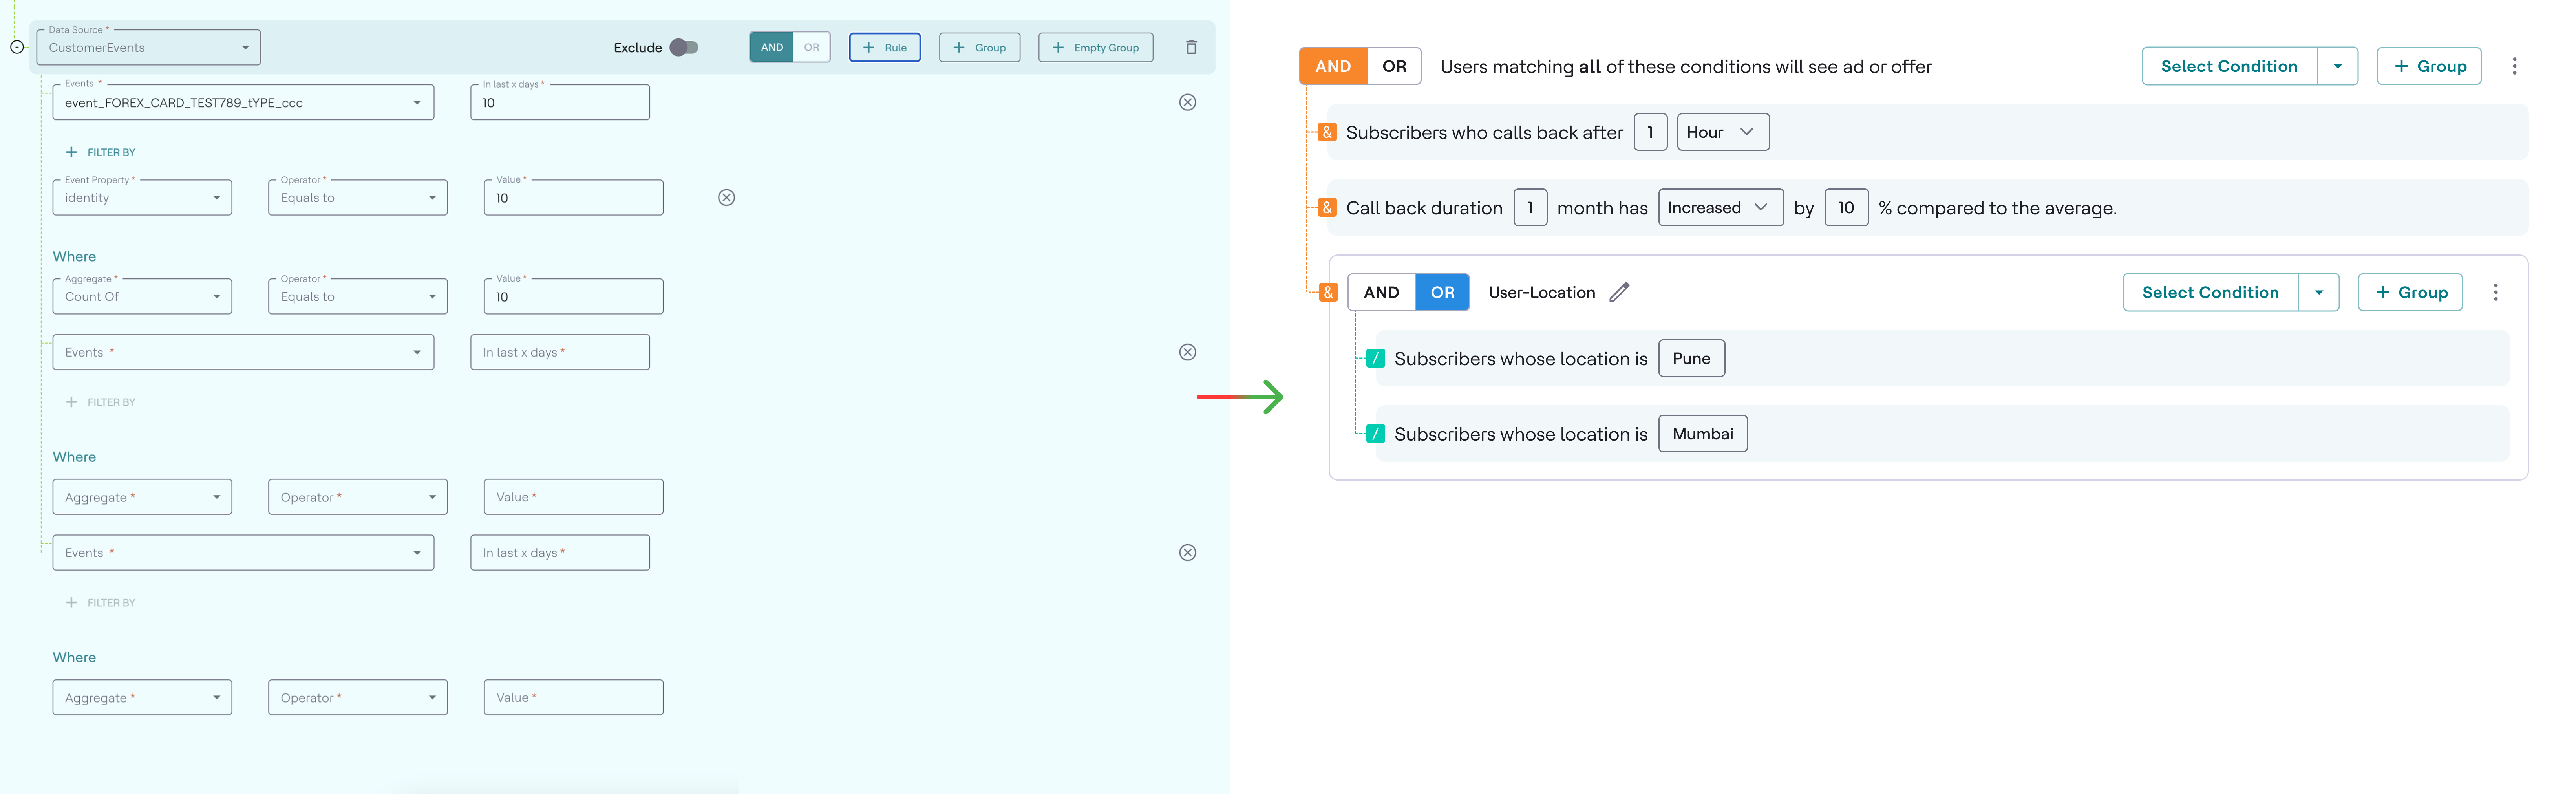Select AND in the User-Location group
Image resolution: width=2576 pixels, height=794 pixels.
point(1381,292)
